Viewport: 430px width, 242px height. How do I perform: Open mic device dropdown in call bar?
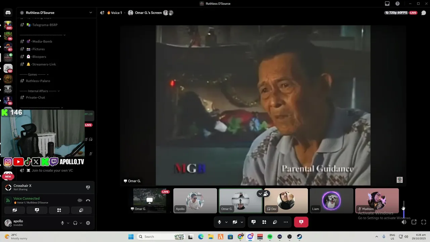click(226, 222)
